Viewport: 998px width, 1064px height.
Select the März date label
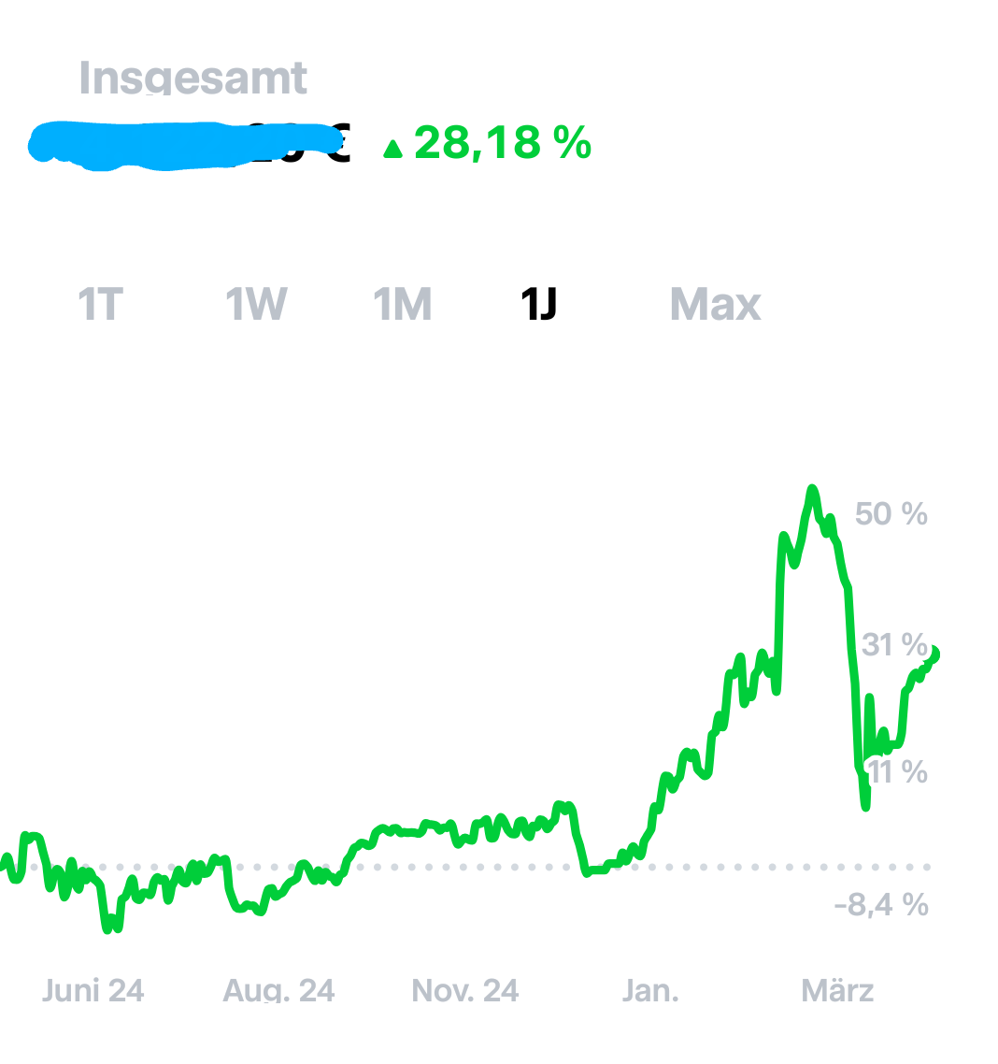click(x=837, y=991)
